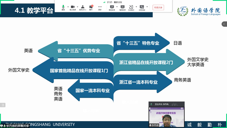The image size is (227, 128).
Task: Pause sharing with the pause icon
Action: coord(122,8)
